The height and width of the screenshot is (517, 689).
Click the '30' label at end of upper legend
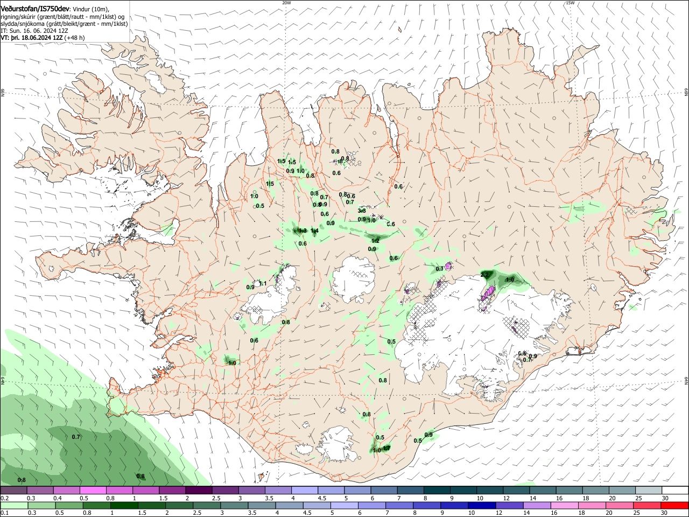pyautogui.click(x=665, y=498)
